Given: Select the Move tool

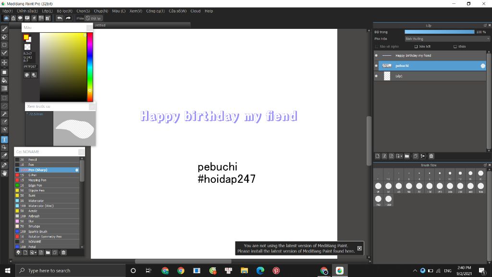Looking at the screenshot, I should coord(4,63).
